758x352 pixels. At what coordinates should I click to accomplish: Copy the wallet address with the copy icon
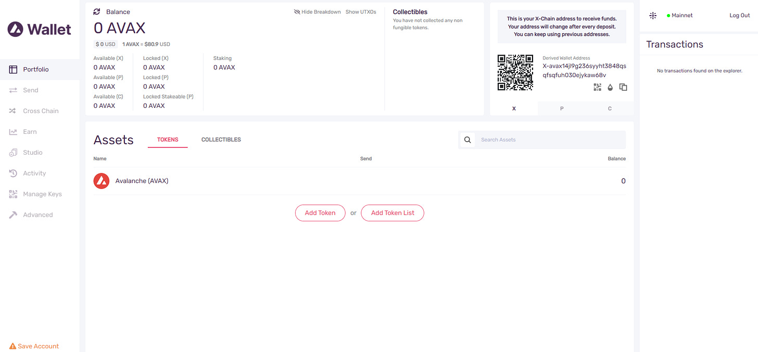pyautogui.click(x=623, y=87)
